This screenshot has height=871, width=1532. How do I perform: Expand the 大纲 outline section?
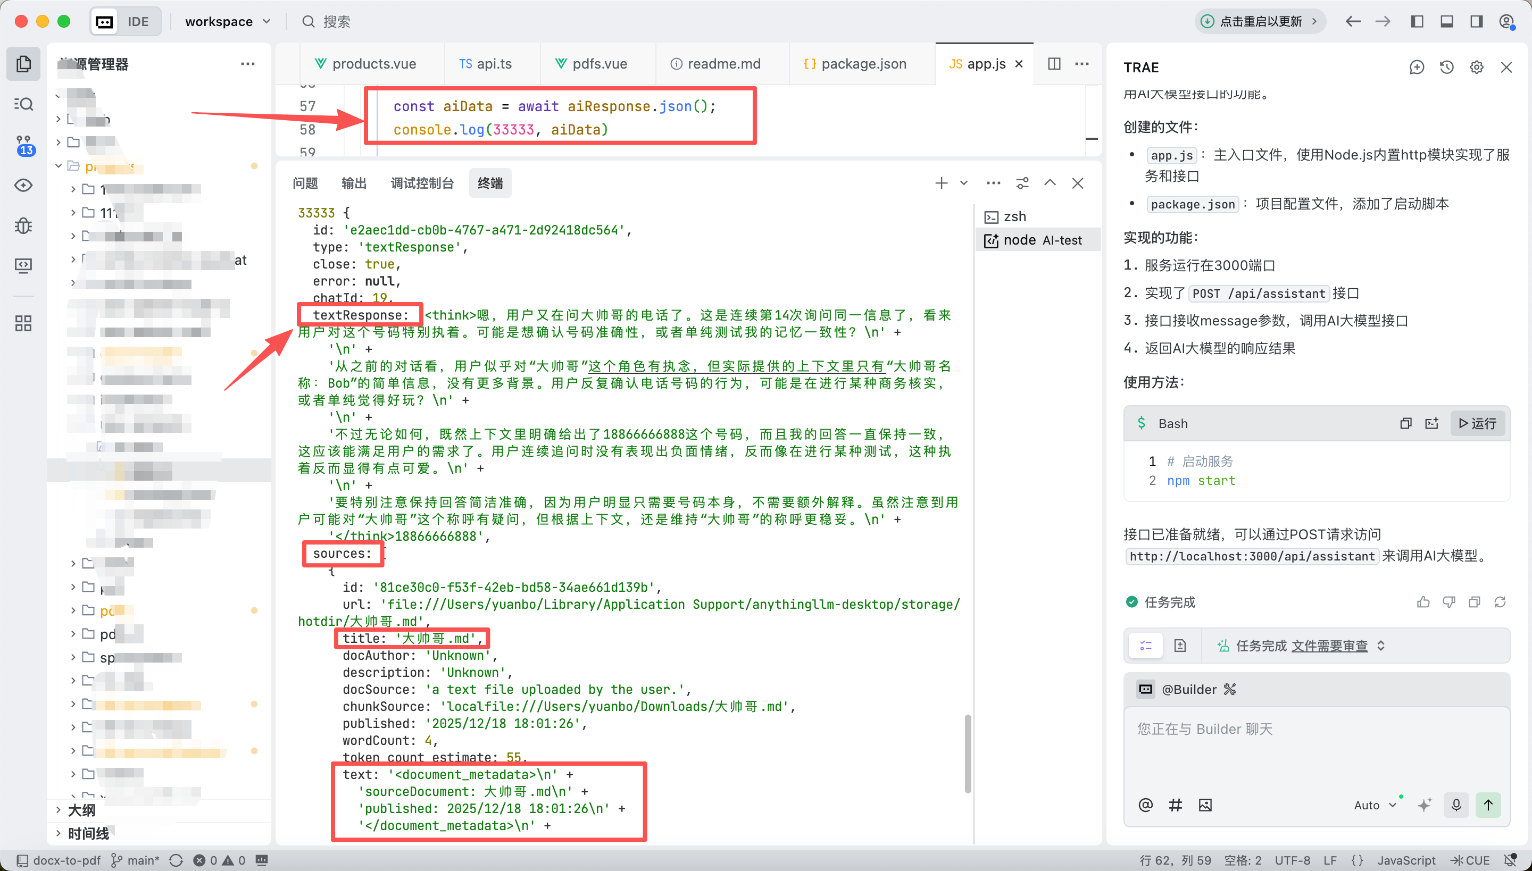click(x=81, y=810)
